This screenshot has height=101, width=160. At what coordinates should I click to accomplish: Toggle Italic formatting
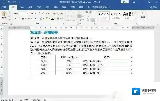pos(19,18)
